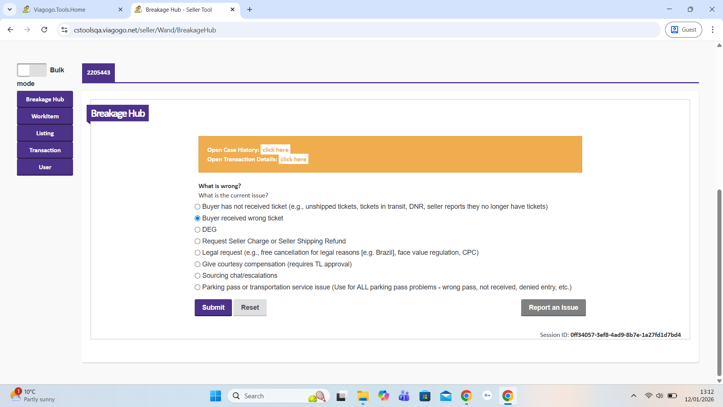Viewport: 723px width, 407px height.
Task: Select the Sourcing chat/escalations option
Action: [x=197, y=276]
